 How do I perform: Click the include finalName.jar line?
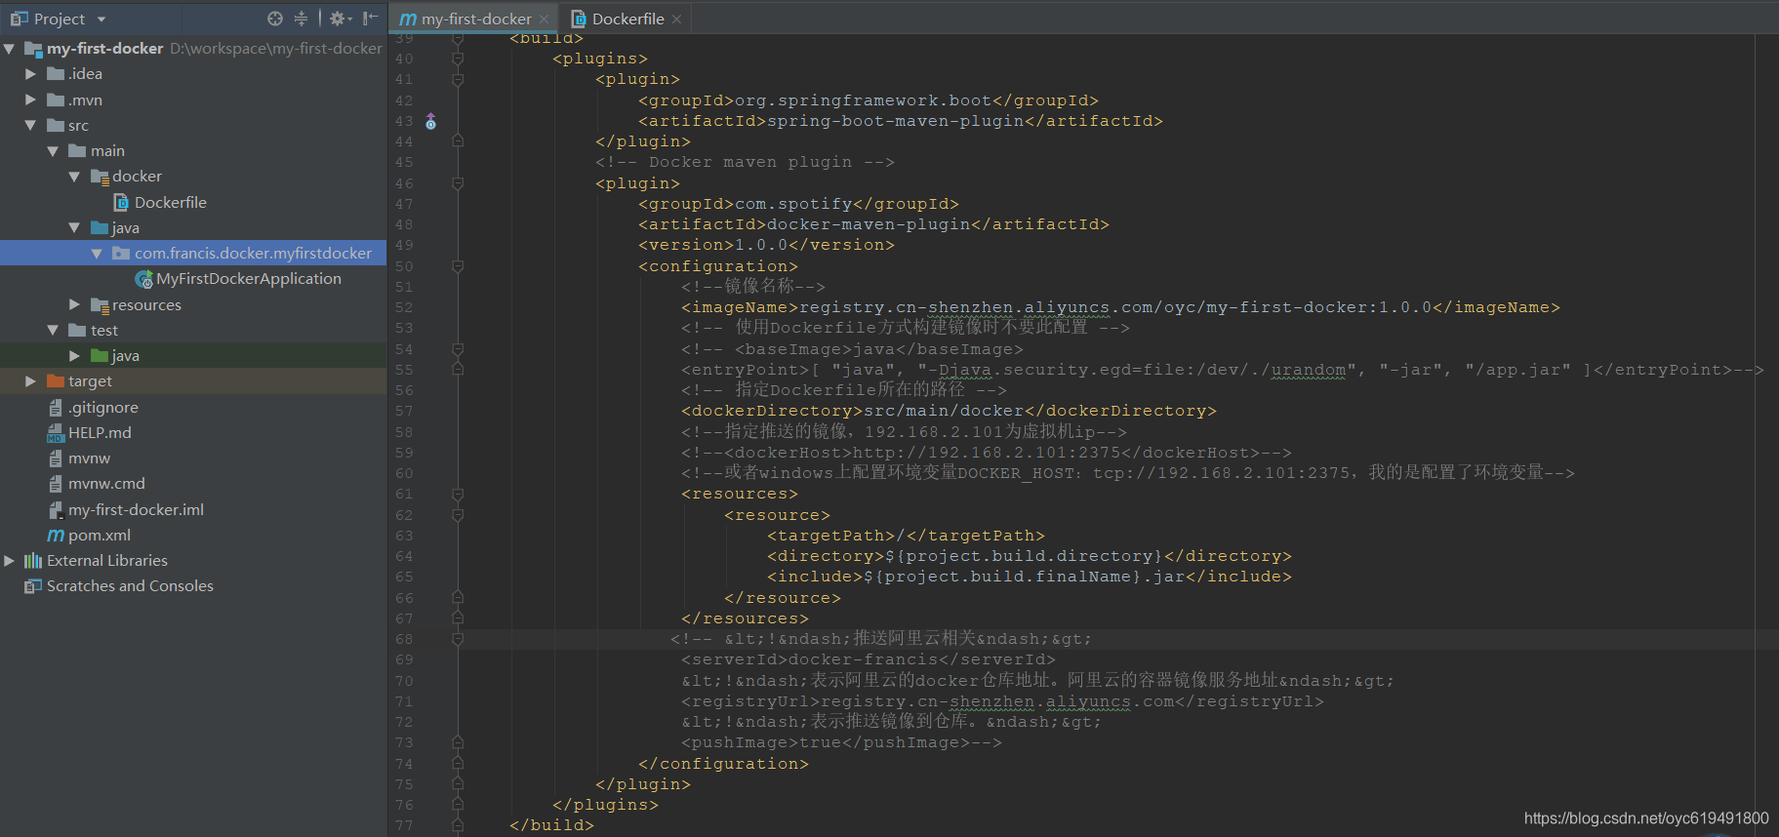[1030, 577]
